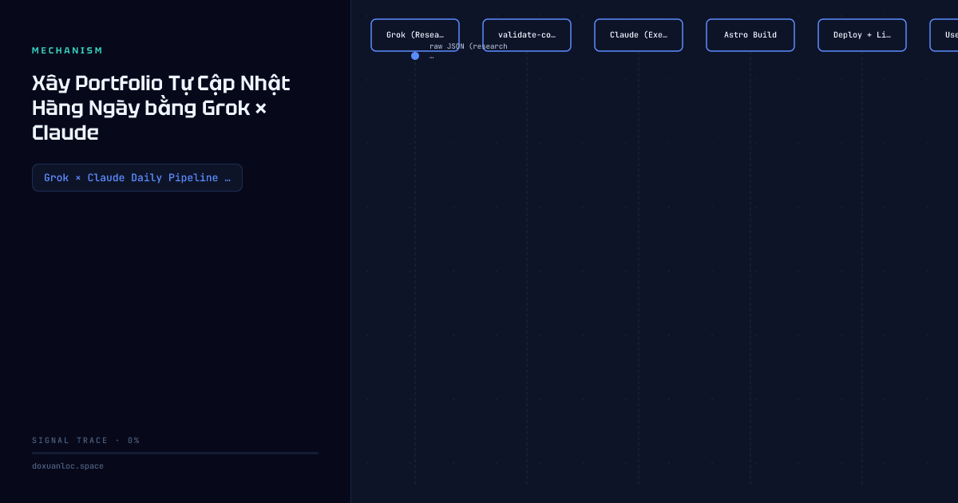Screen dimensions: 958x503
Task: Click the dashed lifeline below Grok node
Action: 415,271
